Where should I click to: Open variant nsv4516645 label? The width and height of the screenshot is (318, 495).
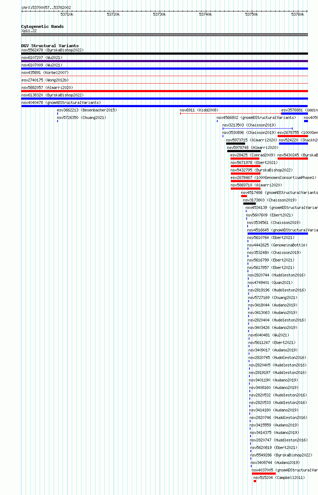(282, 230)
